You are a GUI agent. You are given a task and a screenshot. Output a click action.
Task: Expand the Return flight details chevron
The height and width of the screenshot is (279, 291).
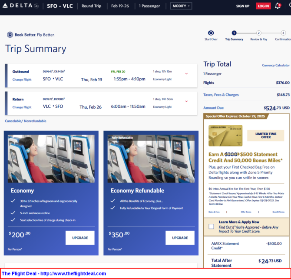pyautogui.click(x=186, y=101)
